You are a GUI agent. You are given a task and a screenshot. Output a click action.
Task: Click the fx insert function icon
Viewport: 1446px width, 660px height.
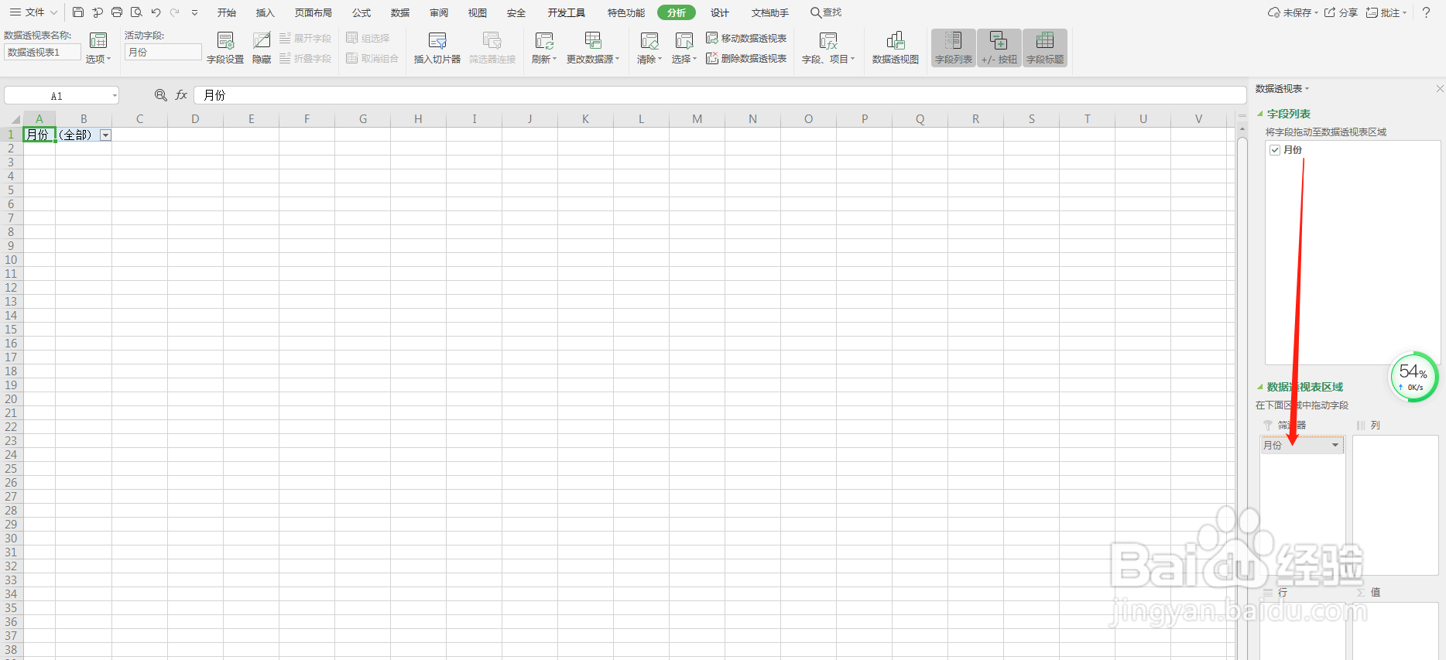(x=181, y=95)
